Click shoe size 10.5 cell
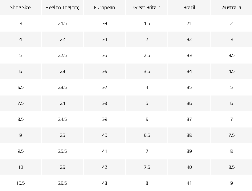Image resolution: width=252 pixels, height=191 pixels. point(20,183)
